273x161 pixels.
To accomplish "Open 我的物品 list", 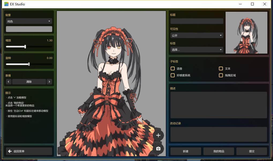I will (219, 151).
